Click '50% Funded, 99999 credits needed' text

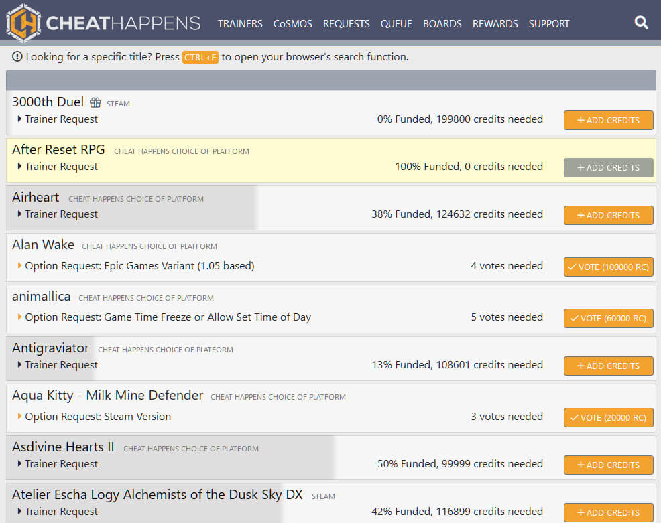click(460, 464)
